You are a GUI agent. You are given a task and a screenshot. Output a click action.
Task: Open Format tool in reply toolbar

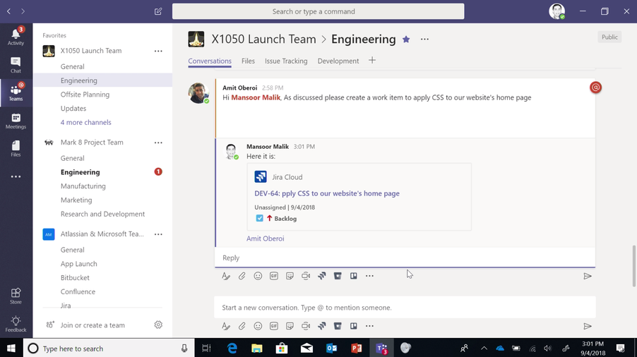coord(226,276)
